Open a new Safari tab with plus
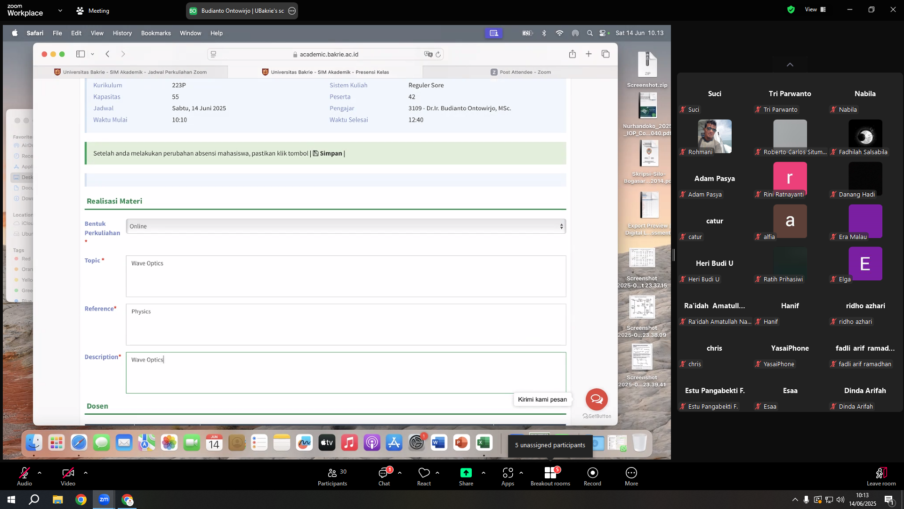The height and width of the screenshot is (509, 904). [589, 54]
